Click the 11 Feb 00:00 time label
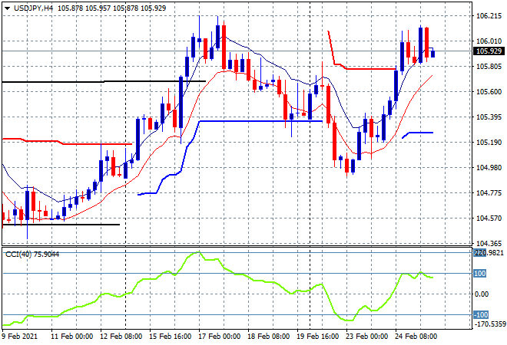 (71, 337)
